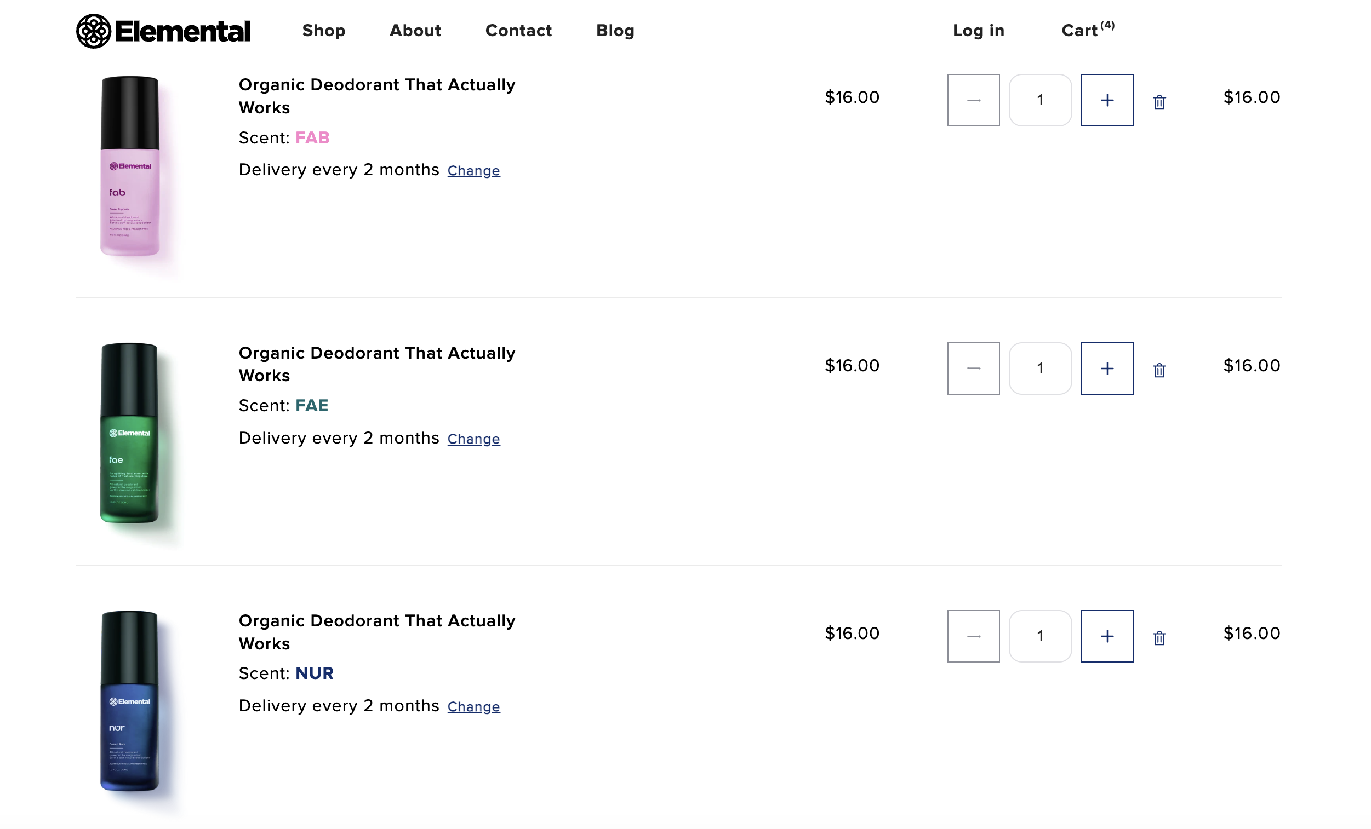
Task: Open the Log in page
Action: [978, 31]
